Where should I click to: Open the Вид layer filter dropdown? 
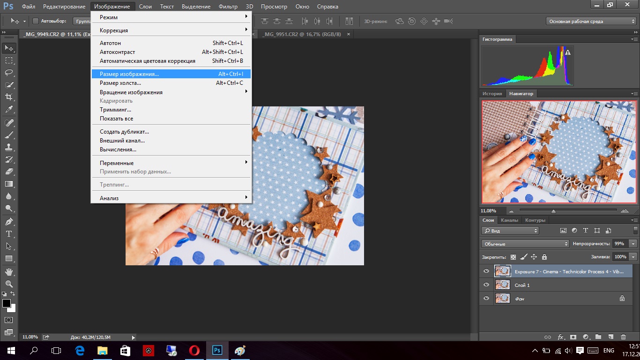tap(510, 231)
